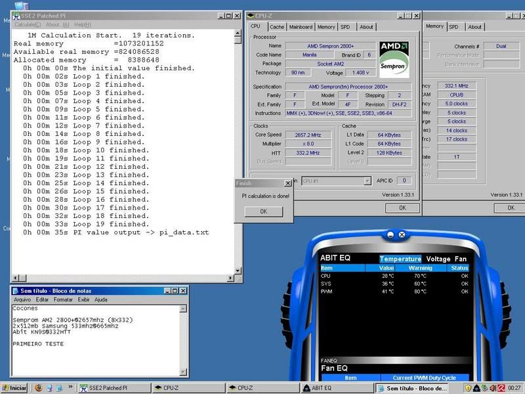Click ABIT EQ round minimize button
The width and height of the screenshot is (525, 394).
click(390, 234)
